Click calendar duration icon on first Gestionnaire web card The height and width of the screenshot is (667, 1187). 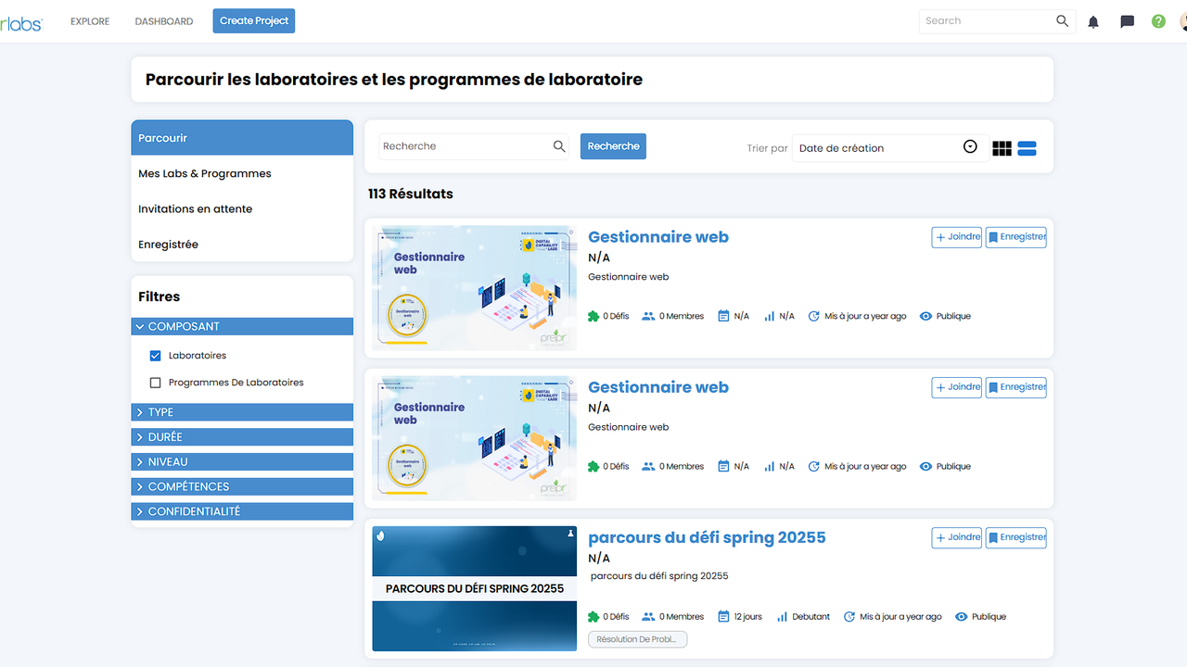[x=723, y=316]
